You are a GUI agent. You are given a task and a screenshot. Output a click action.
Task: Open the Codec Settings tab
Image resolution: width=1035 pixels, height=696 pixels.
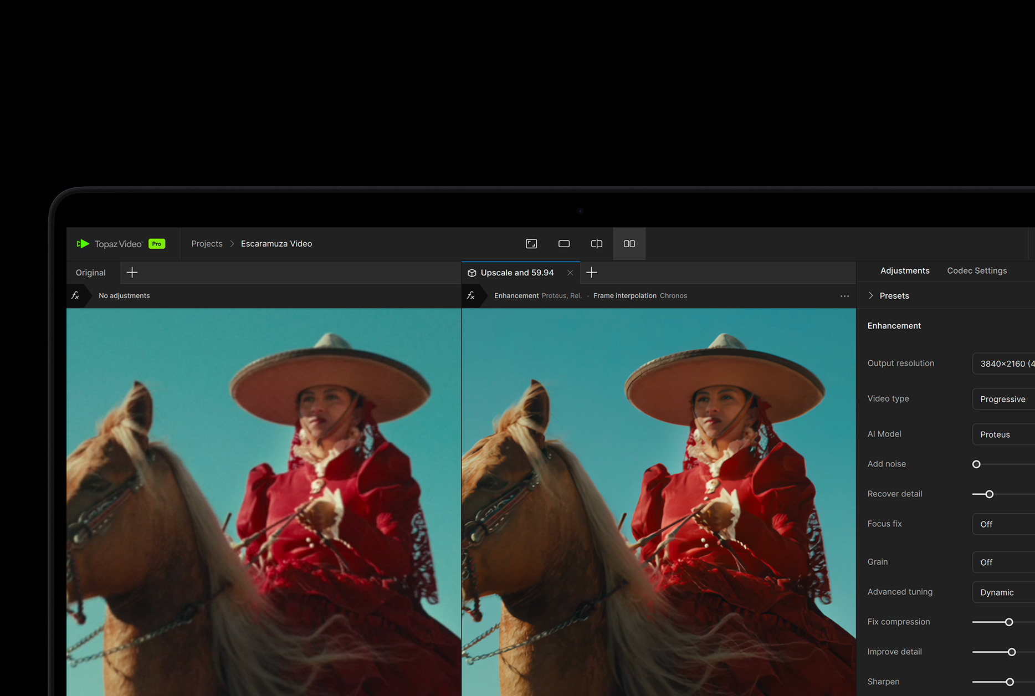[977, 270]
